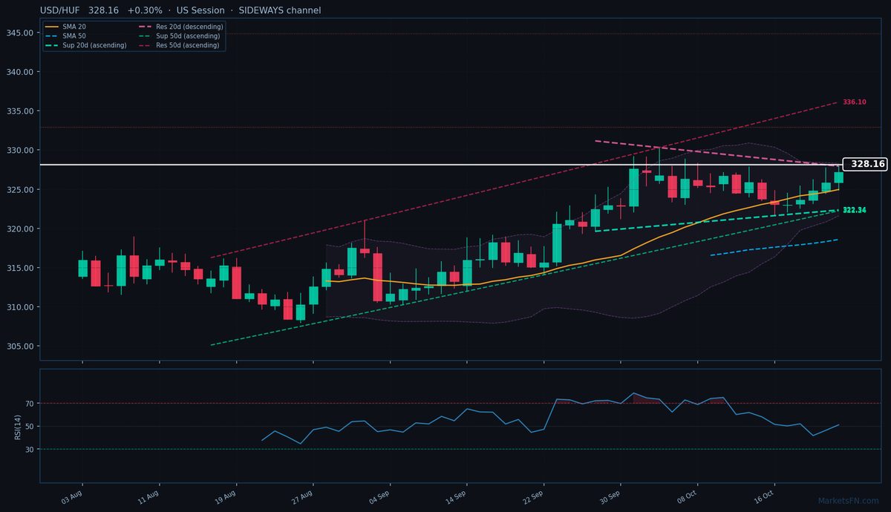The height and width of the screenshot is (512, 891).
Task: Click the 16 Oct date label
Action: (763, 496)
